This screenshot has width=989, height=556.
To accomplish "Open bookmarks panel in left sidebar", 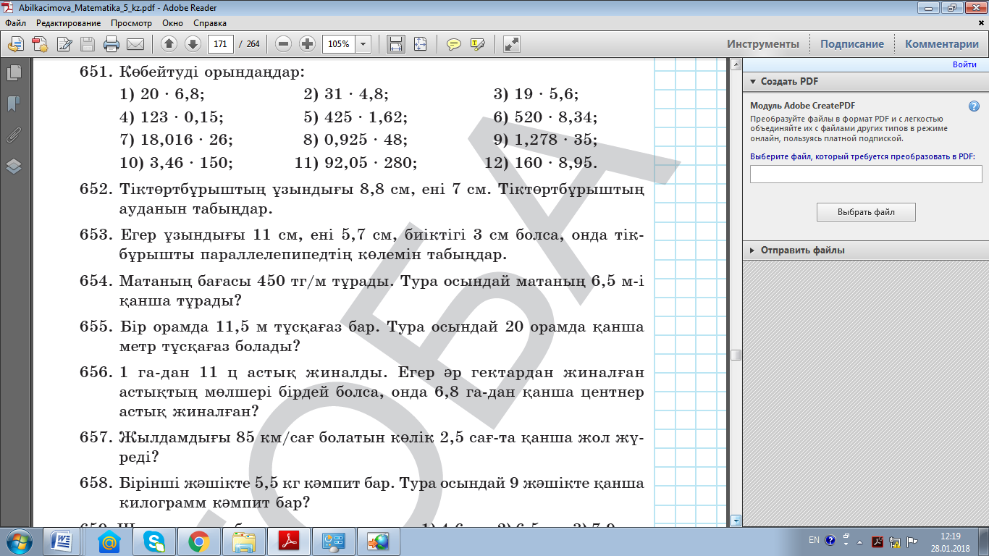I will tap(14, 104).
